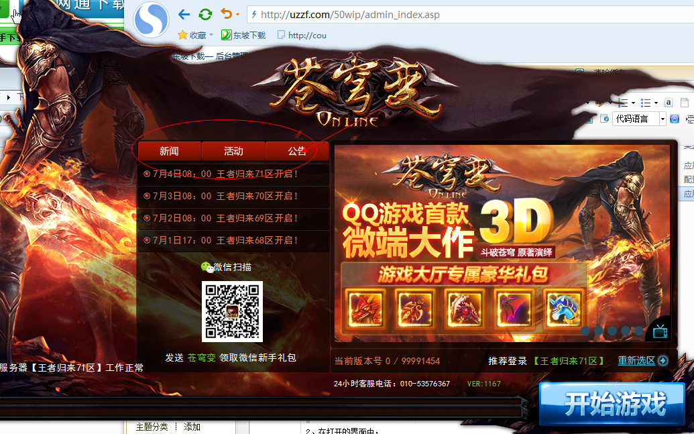Click the third gift pack icon with red orb
The height and width of the screenshot is (434, 694).
click(x=465, y=309)
